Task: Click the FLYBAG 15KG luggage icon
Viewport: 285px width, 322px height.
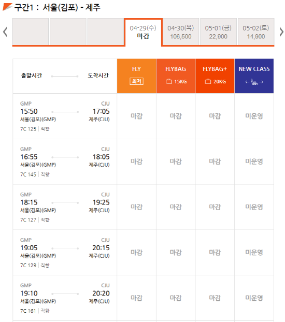Action: point(168,81)
